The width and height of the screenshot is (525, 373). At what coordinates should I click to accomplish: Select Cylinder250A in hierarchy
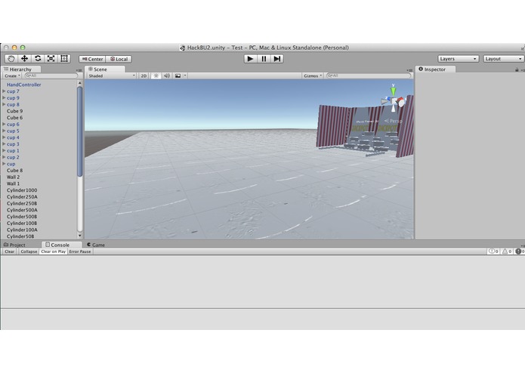(x=22, y=197)
